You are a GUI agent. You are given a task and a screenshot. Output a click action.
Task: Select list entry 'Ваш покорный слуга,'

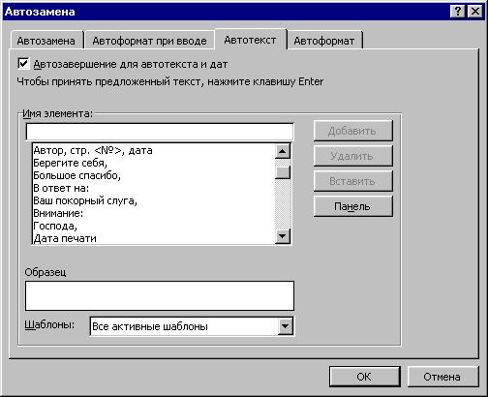pos(154,200)
